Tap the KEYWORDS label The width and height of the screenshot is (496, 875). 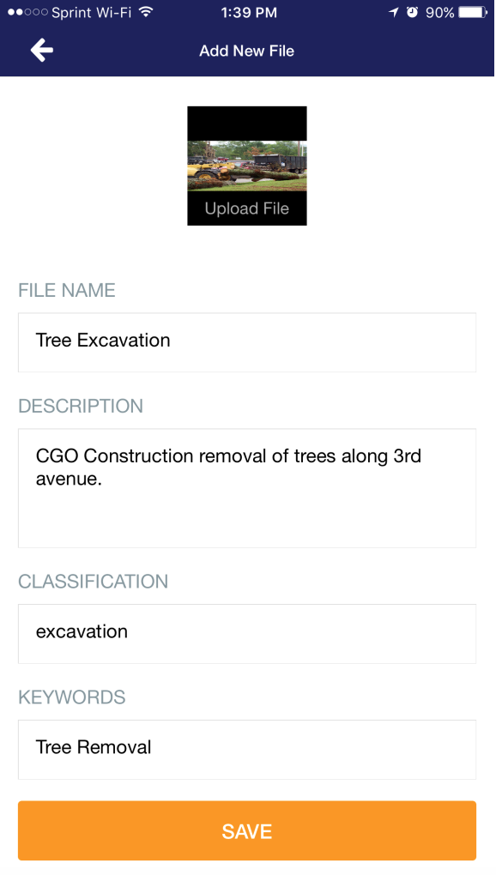(x=72, y=697)
